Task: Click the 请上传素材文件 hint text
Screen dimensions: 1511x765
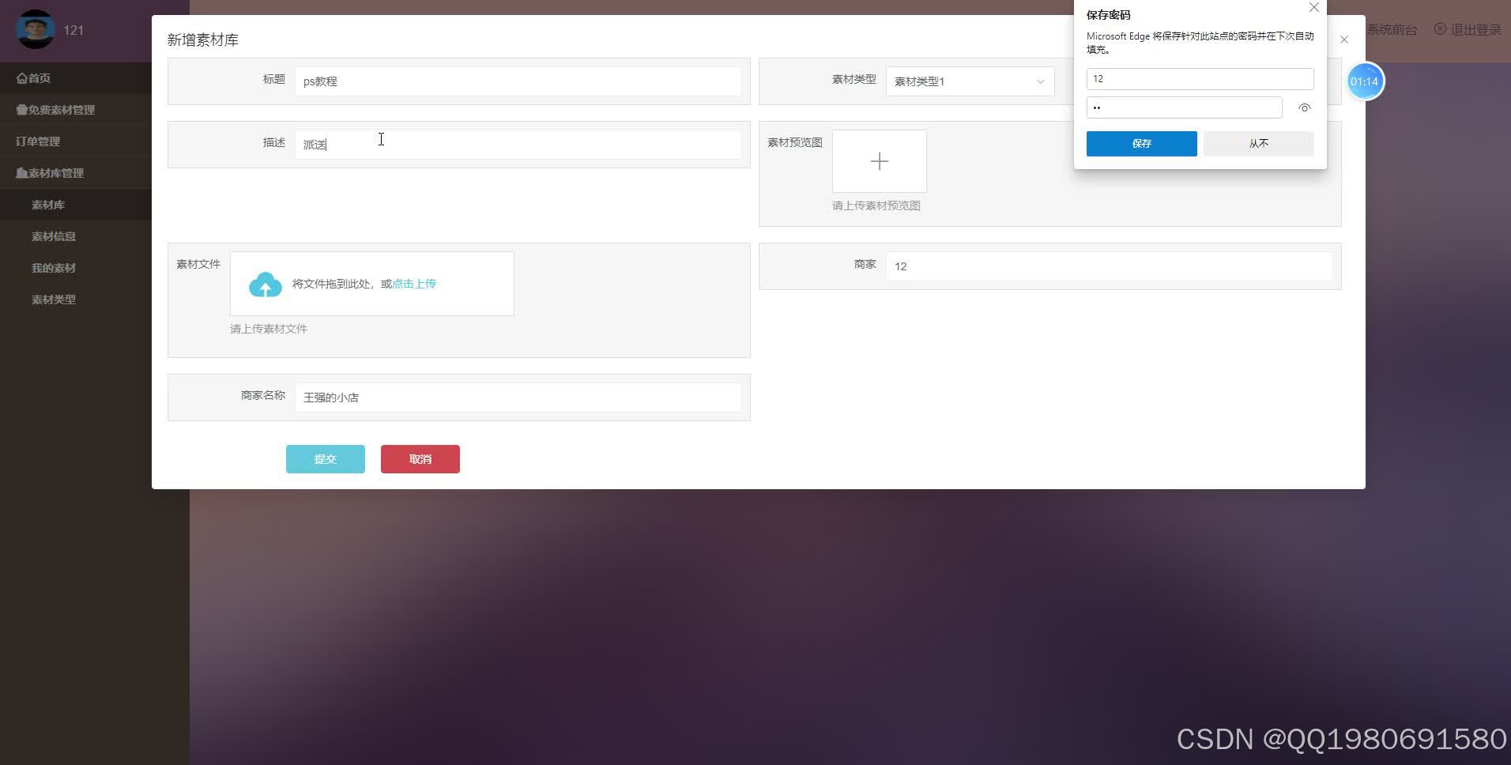Action: point(269,329)
